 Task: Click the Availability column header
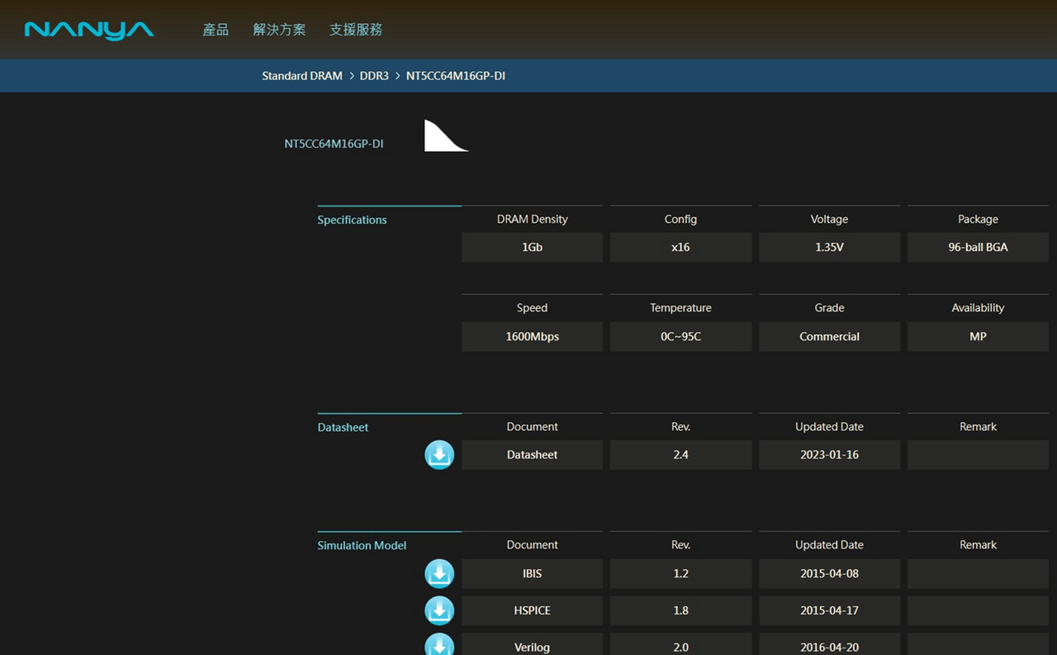978,308
